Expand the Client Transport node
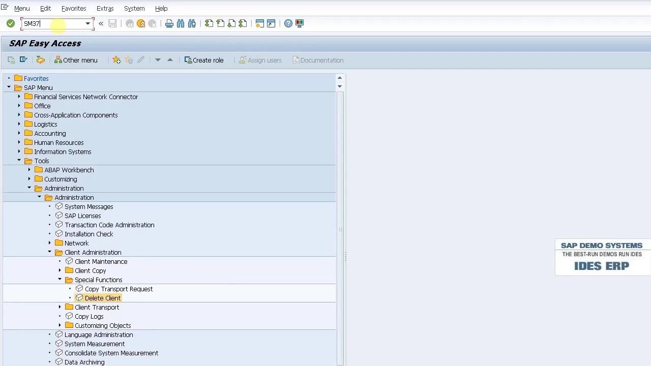Viewport: 651px width, 366px height. pos(60,307)
